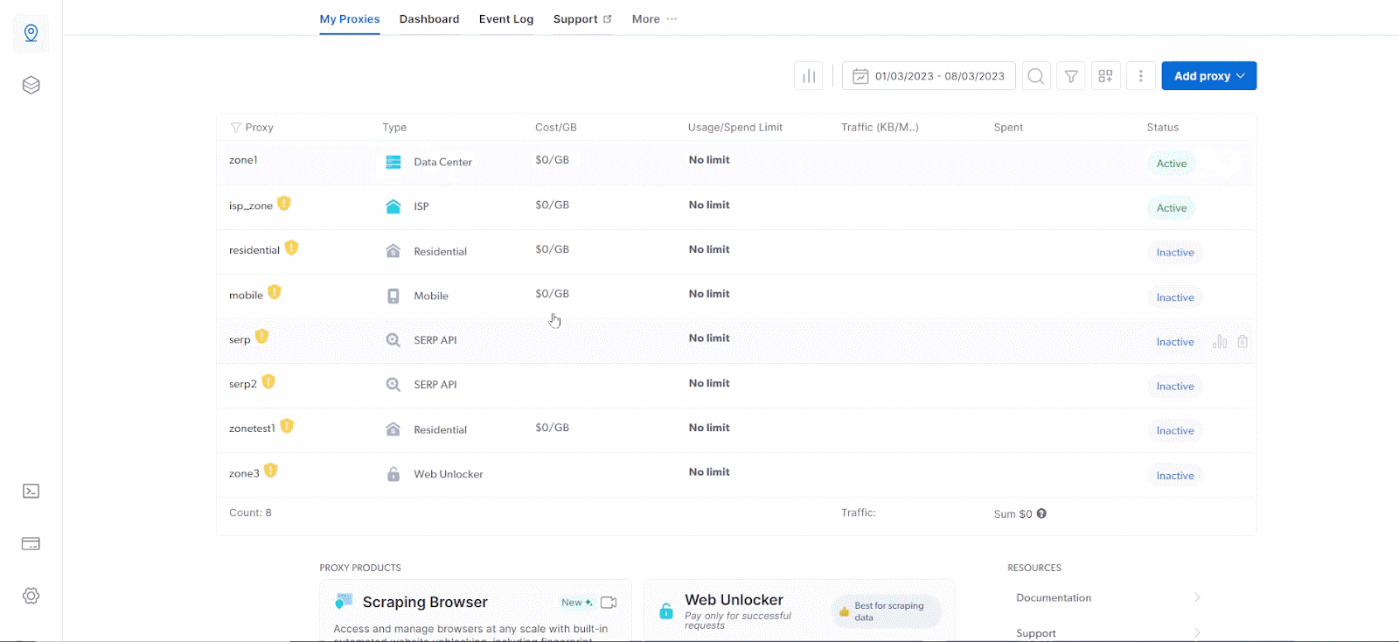Click the warning shield next to mobile

(x=275, y=292)
